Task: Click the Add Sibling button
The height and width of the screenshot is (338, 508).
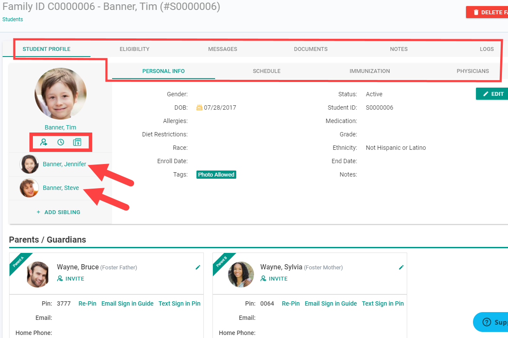Action: point(58,212)
